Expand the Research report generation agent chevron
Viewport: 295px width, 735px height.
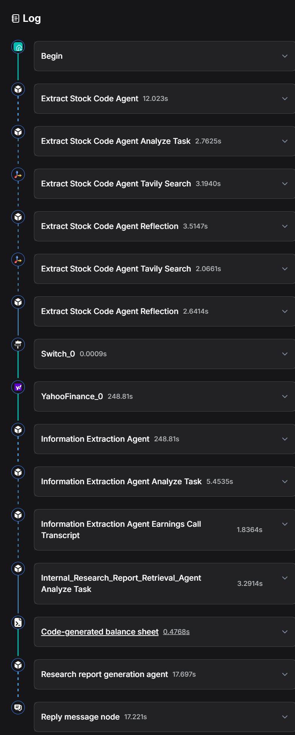tap(285, 674)
